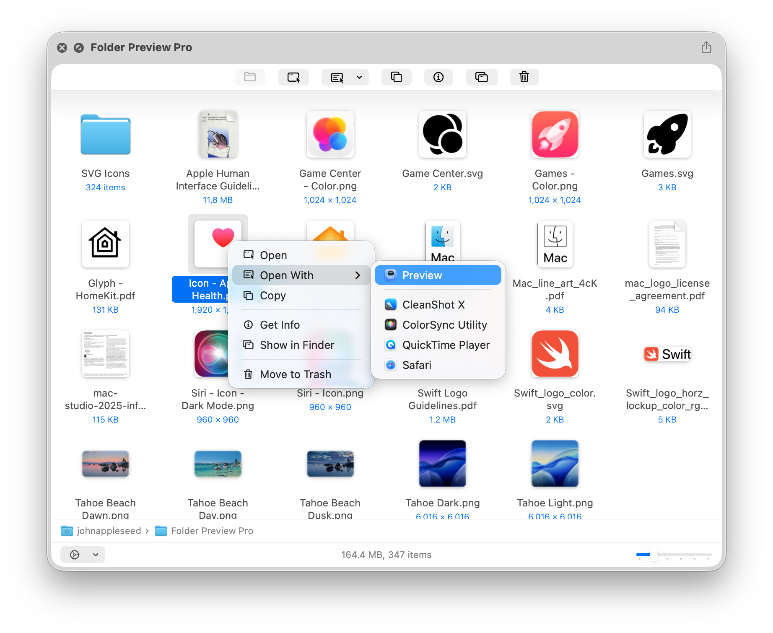Click the trash toolbar icon
773x633 pixels.
(524, 77)
